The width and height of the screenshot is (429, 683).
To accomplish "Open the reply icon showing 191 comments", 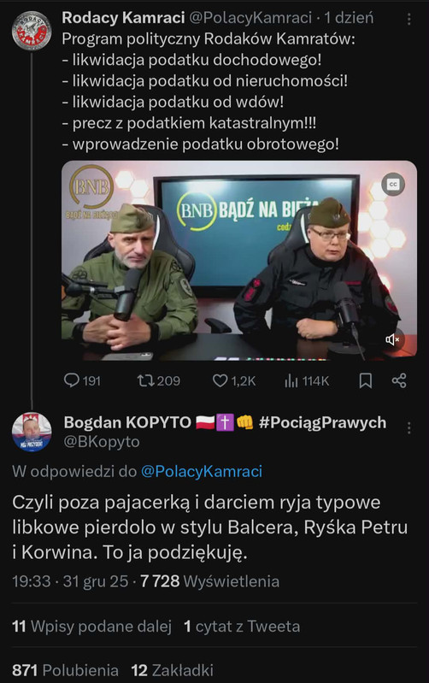I will coord(82,380).
